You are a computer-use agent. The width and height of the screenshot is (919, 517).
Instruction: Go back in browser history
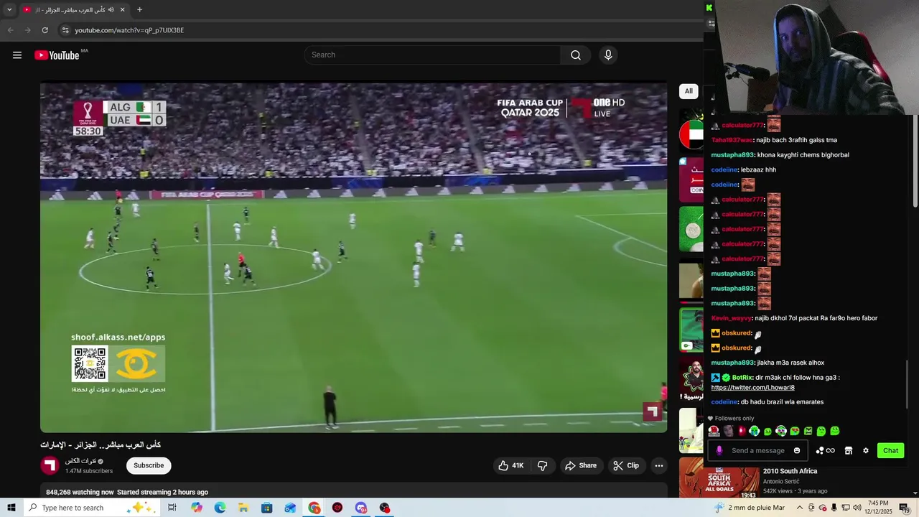(x=10, y=30)
